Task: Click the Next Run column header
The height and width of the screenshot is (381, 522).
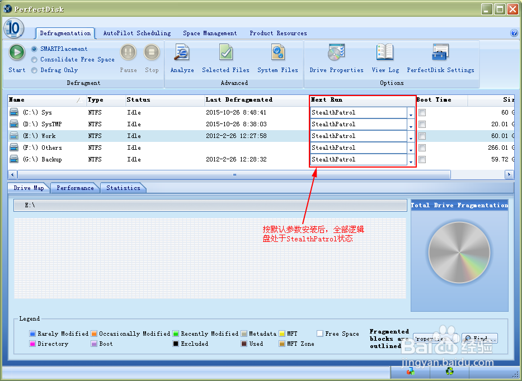Action: 363,100
